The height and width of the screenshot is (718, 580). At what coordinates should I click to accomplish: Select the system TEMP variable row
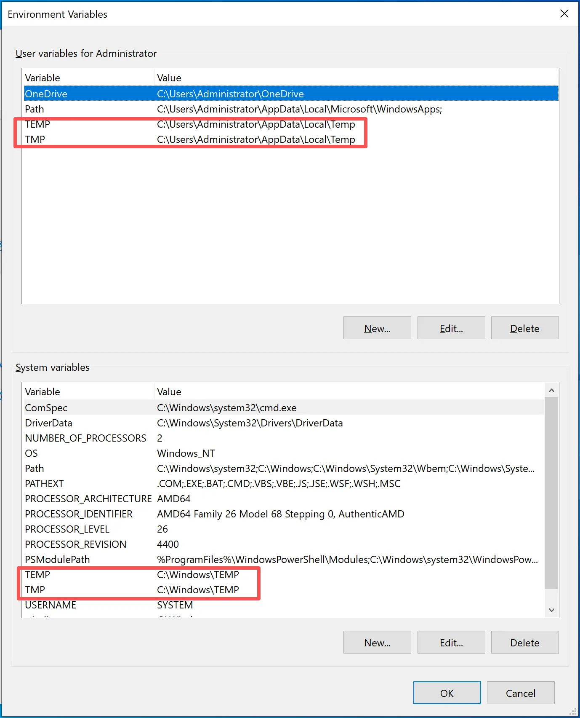pos(37,575)
